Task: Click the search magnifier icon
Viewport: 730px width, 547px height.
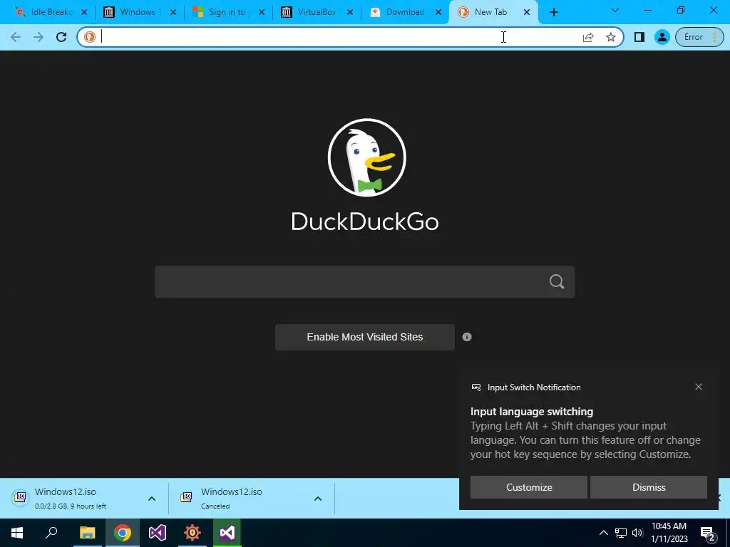Action: 556,282
